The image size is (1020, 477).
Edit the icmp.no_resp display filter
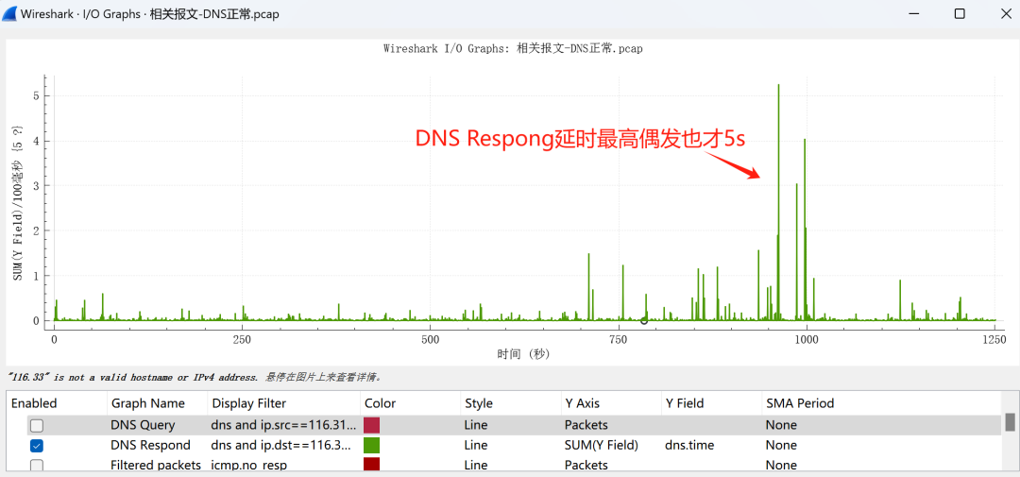coord(249,465)
